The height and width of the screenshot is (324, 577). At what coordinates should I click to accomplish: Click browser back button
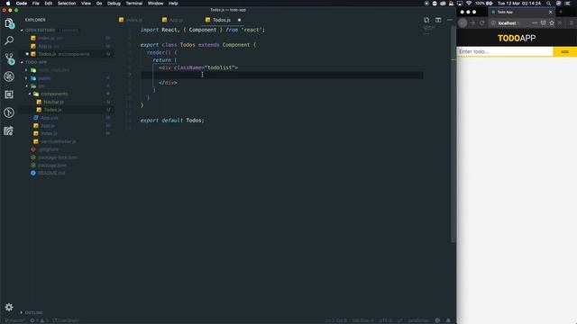point(463,22)
